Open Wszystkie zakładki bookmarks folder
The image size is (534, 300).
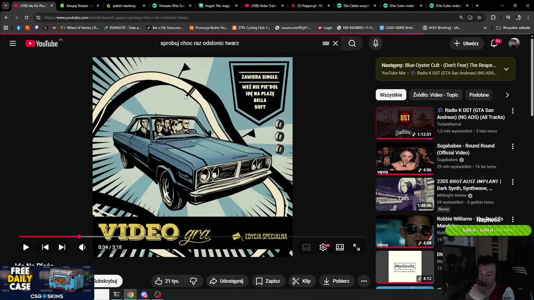pos(513,28)
